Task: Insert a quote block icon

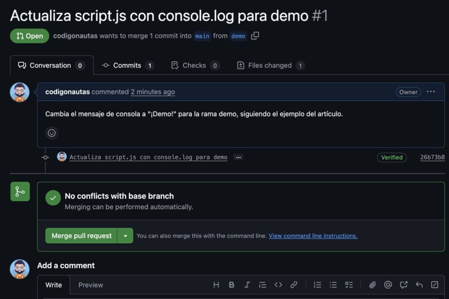Action: coord(263,285)
